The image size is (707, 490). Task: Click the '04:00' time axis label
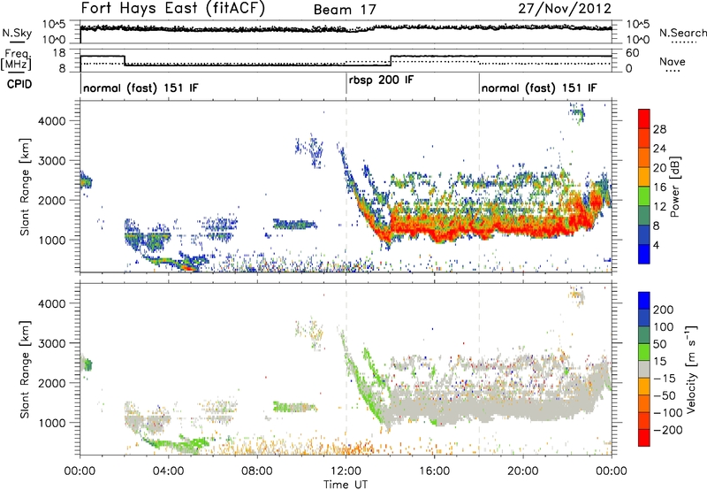pos(168,471)
